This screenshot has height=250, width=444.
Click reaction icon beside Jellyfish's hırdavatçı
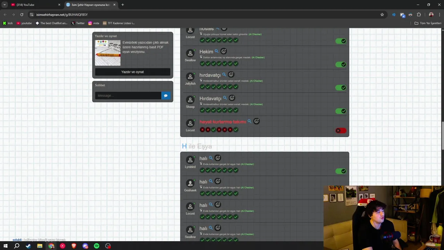pos(231,75)
